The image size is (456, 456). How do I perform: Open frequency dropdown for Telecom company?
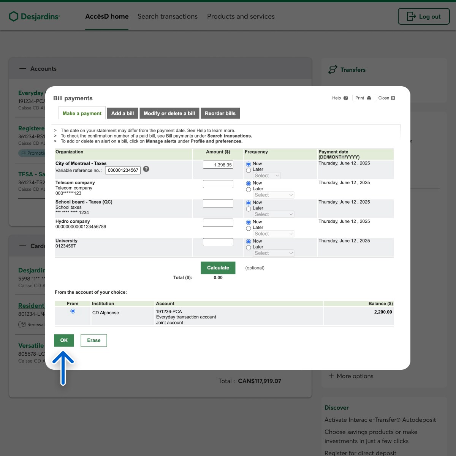point(274,195)
